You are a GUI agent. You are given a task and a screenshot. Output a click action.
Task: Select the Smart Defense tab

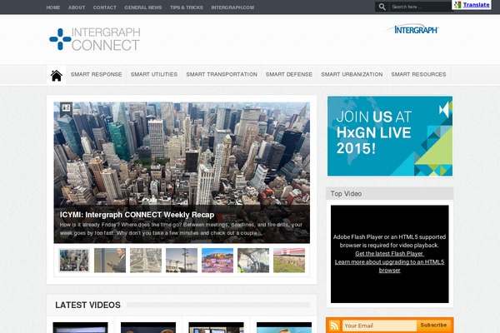click(x=289, y=74)
